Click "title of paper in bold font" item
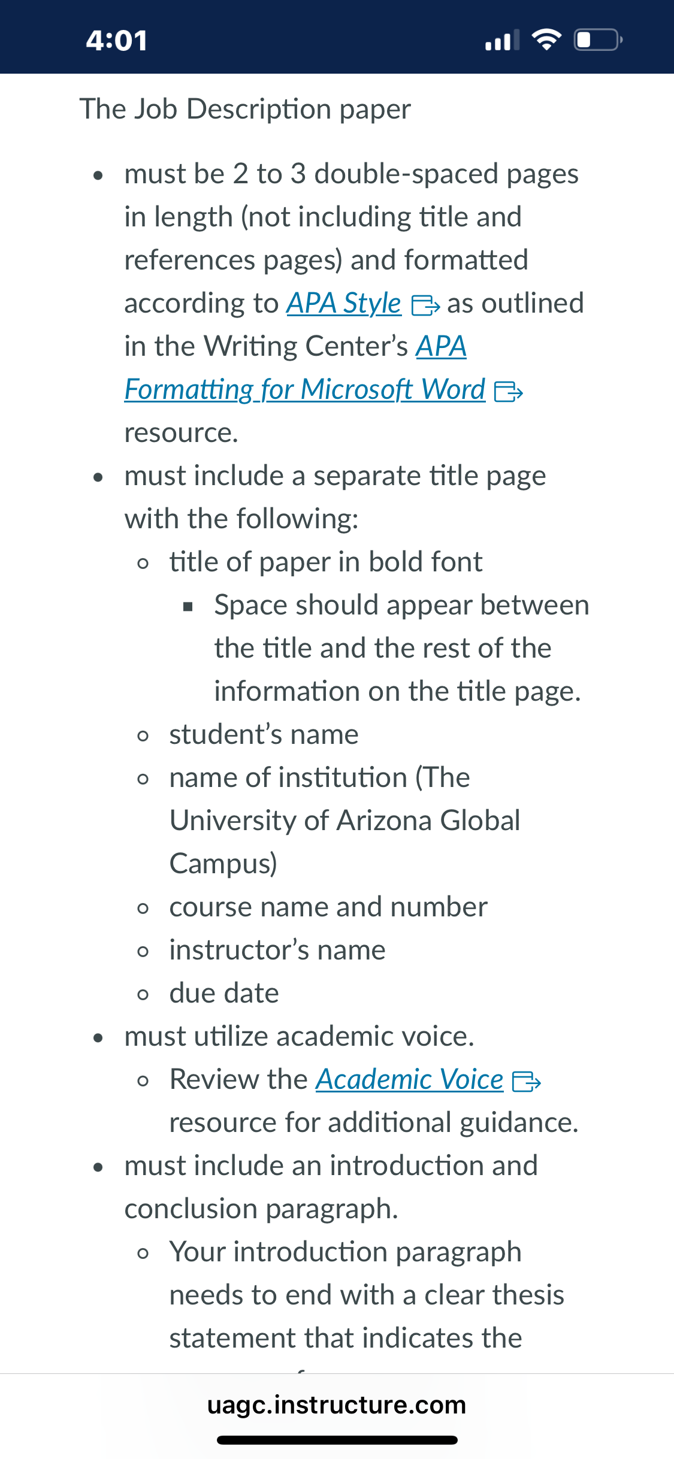 click(x=326, y=562)
